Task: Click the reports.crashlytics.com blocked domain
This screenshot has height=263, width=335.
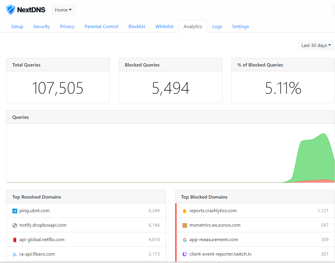Action: (213, 211)
